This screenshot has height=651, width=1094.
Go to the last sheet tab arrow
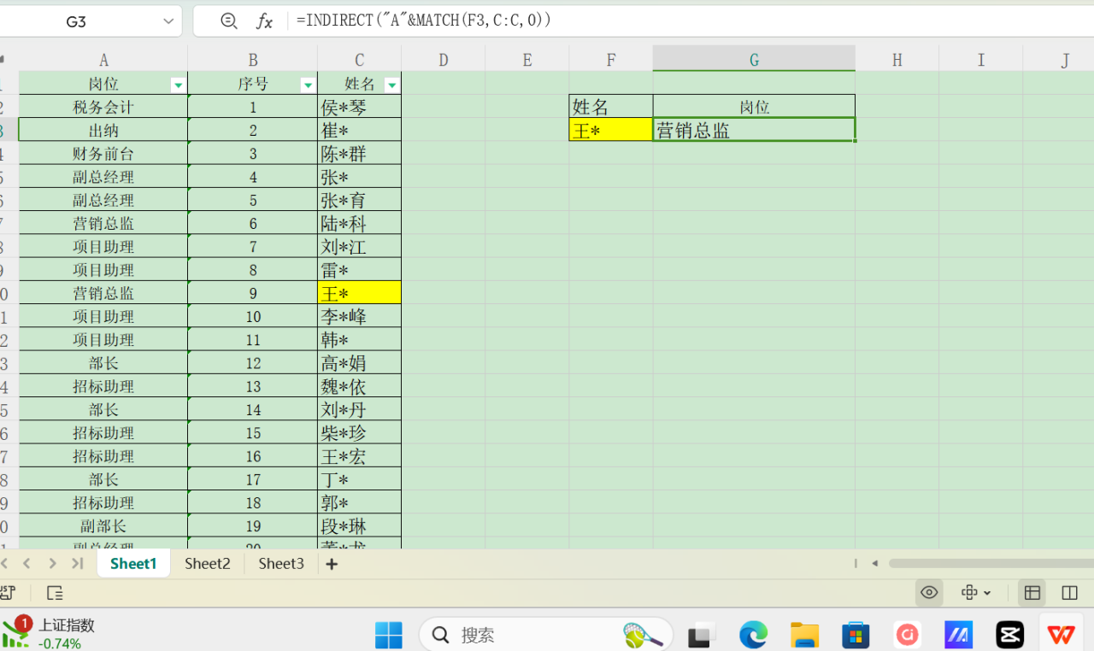tap(78, 563)
